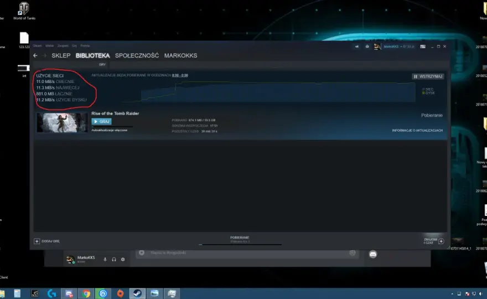Open Nvidia GeForce taskbar icon
The width and height of the screenshot is (487, 299).
(x=34, y=293)
